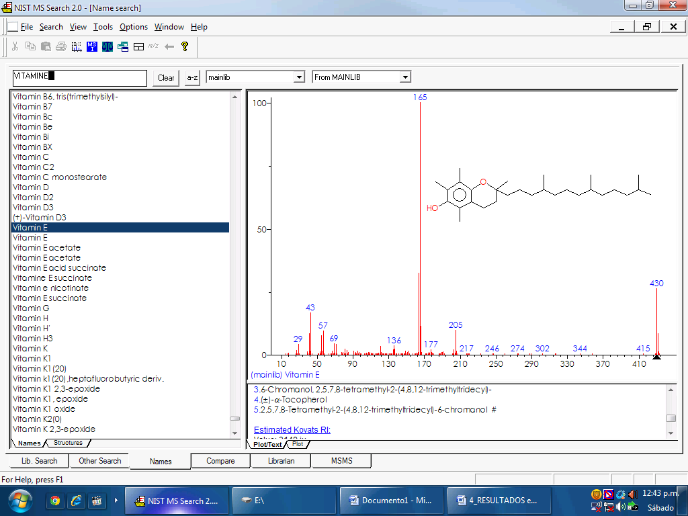Open the Estimated Kovats RI link

(292, 430)
